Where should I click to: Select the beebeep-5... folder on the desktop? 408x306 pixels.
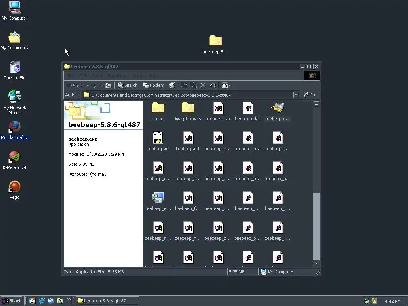[215, 45]
